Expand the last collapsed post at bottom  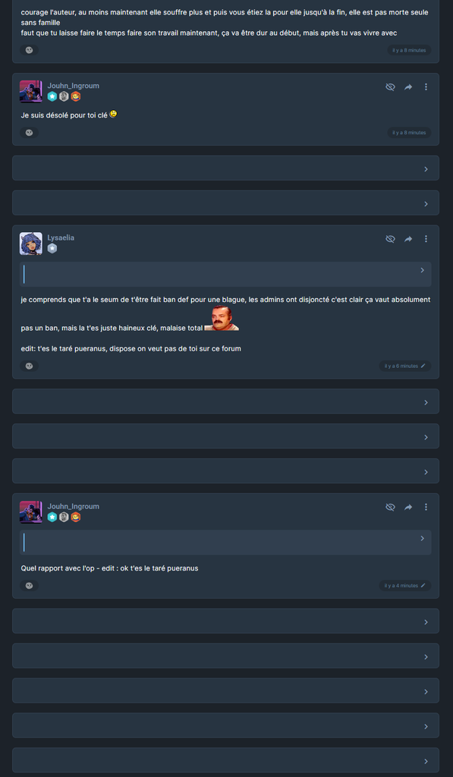[225, 760]
